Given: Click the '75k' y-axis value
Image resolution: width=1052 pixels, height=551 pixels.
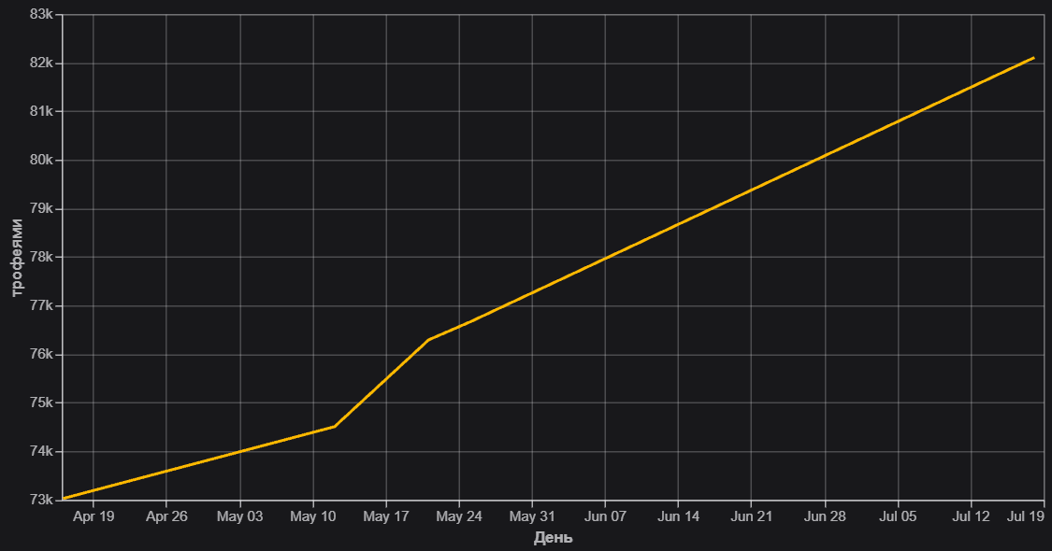Looking at the screenshot, I should click(x=41, y=403).
